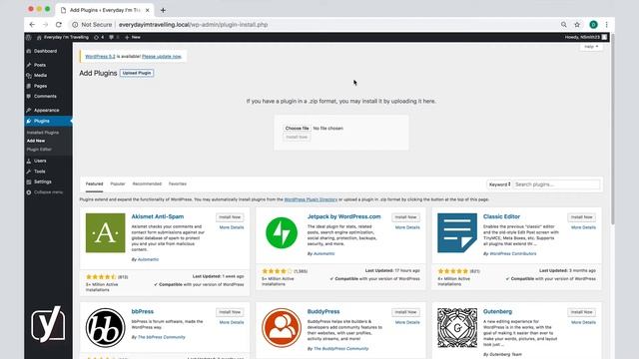Click the browser back arrow
This screenshot has width=639, height=359.
(x=32, y=24)
